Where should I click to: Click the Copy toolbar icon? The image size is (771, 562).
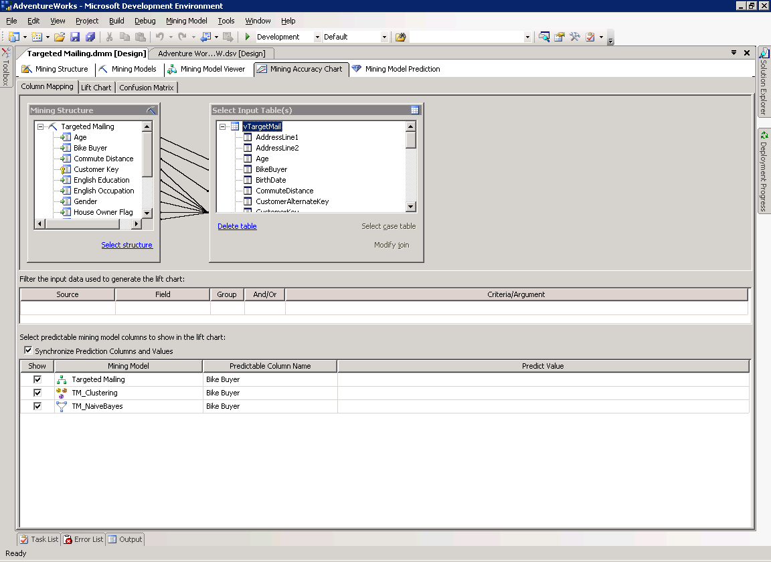(x=125, y=37)
